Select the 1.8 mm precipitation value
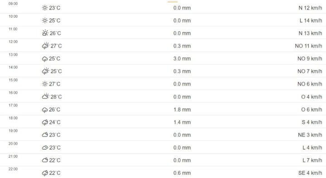326x178 pixels. [182, 109]
